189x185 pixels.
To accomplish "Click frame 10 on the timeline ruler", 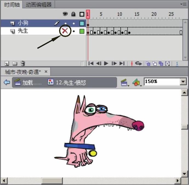I will click(x=120, y=14).
